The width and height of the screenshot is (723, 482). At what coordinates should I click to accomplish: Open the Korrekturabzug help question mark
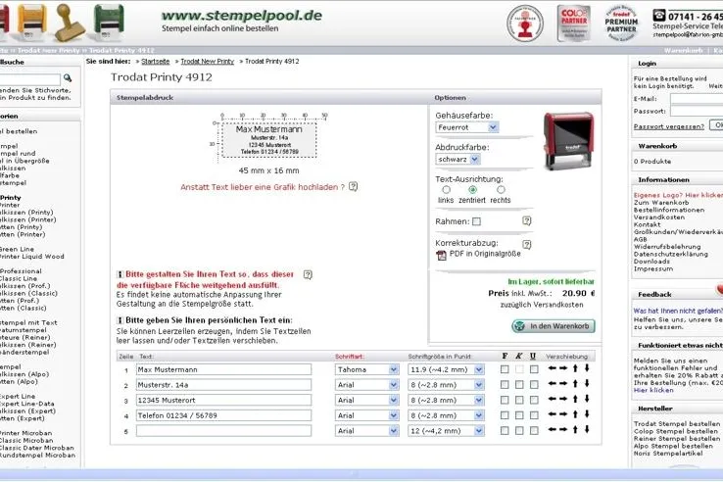526,244
